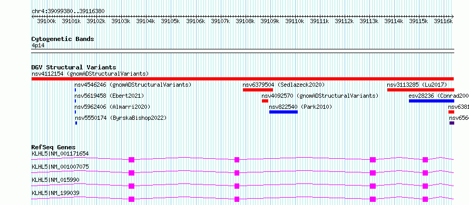Image resolution: width=469 pixels, height=205 pixels.
Task: Click the nsv4112154 gnomAD variant red bar
Action: tap(242, 79)
